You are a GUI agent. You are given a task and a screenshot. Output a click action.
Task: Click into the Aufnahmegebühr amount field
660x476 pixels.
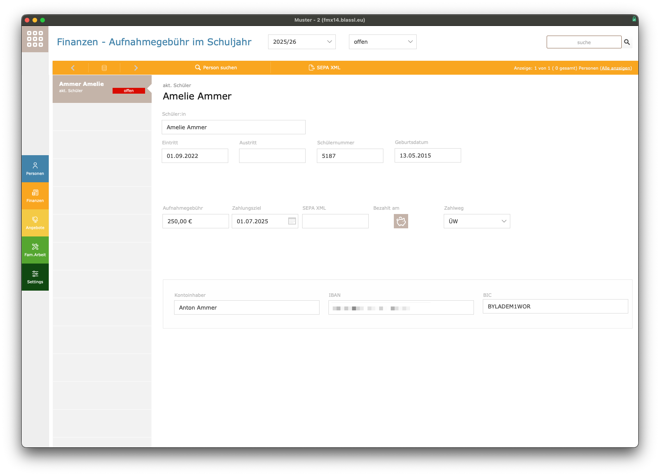click(x=195, y=221)
